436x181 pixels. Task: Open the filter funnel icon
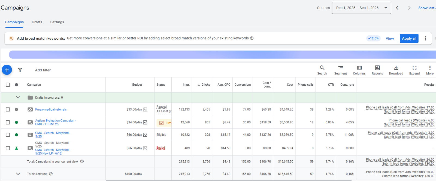click(x=20, y=70)
